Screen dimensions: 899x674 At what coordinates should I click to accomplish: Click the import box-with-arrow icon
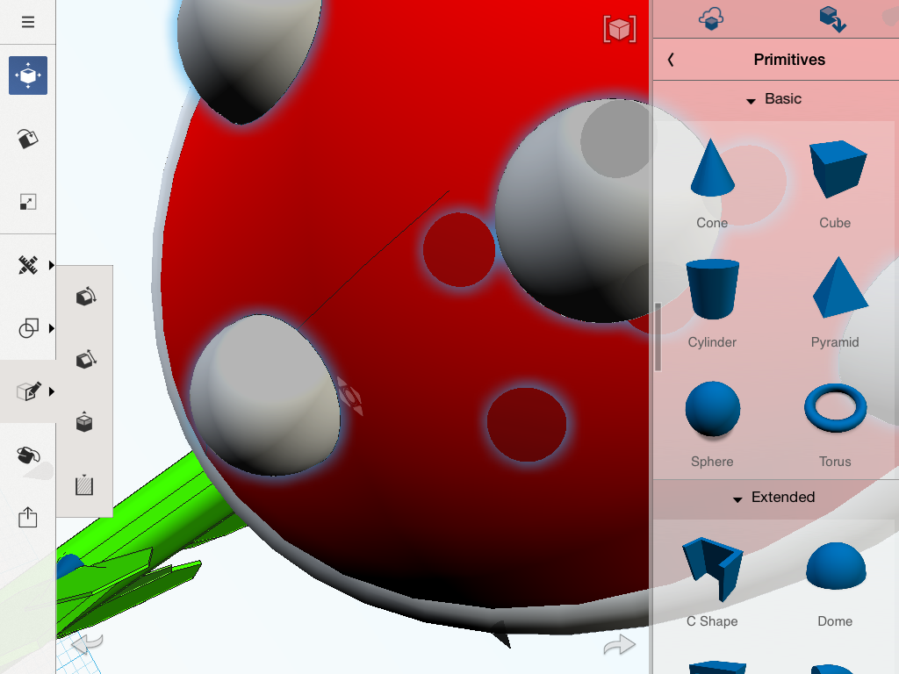click(832, 18)
